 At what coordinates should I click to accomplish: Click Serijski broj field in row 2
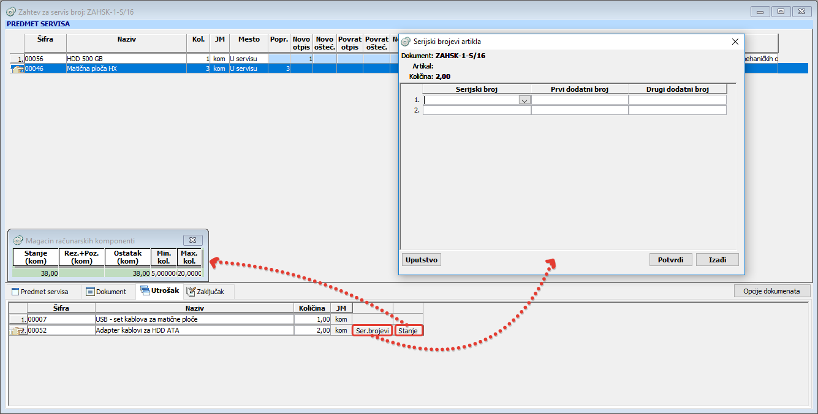coord(477,110)
